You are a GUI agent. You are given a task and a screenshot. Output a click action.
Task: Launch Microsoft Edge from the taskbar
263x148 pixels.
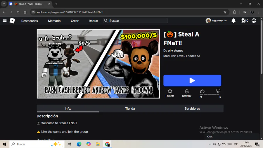pyautogui.click(x=79, y=144)
